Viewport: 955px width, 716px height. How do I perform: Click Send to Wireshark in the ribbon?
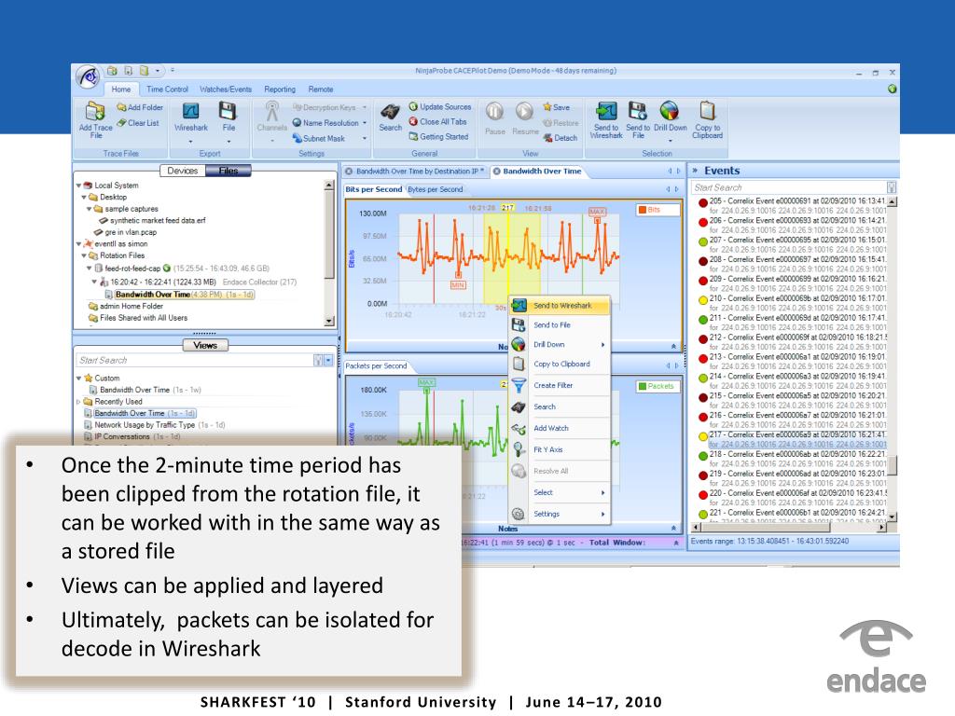[606, 120]
